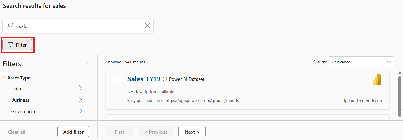Click Clear all filters

[17, 132]
